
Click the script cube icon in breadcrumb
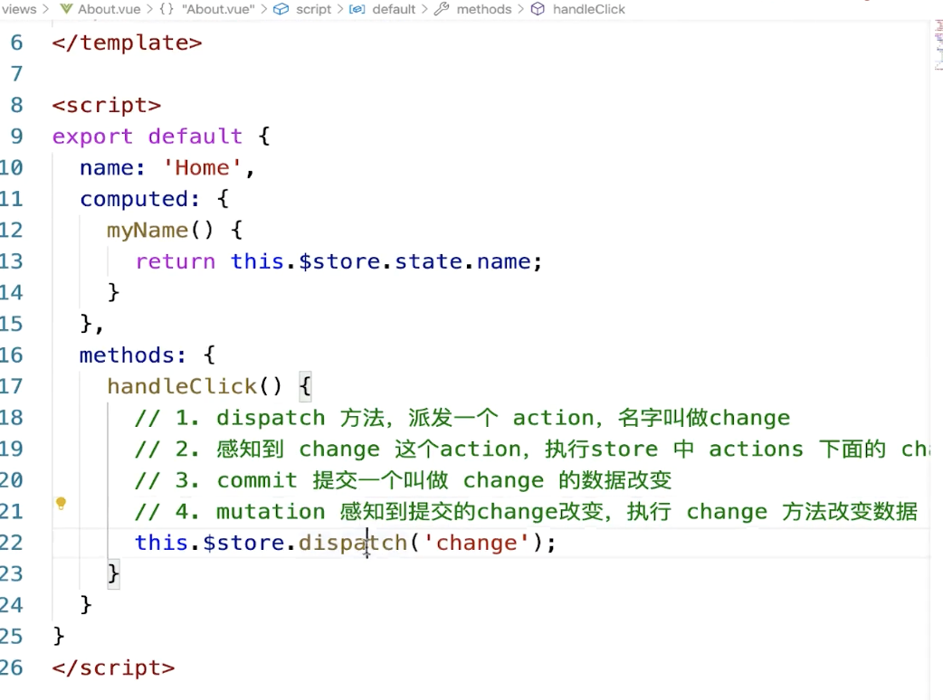click(281, 9)
